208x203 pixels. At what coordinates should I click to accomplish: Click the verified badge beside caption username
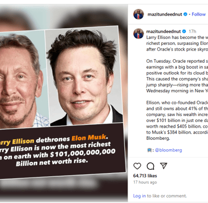pyautogui.click(x=184, y=31)
